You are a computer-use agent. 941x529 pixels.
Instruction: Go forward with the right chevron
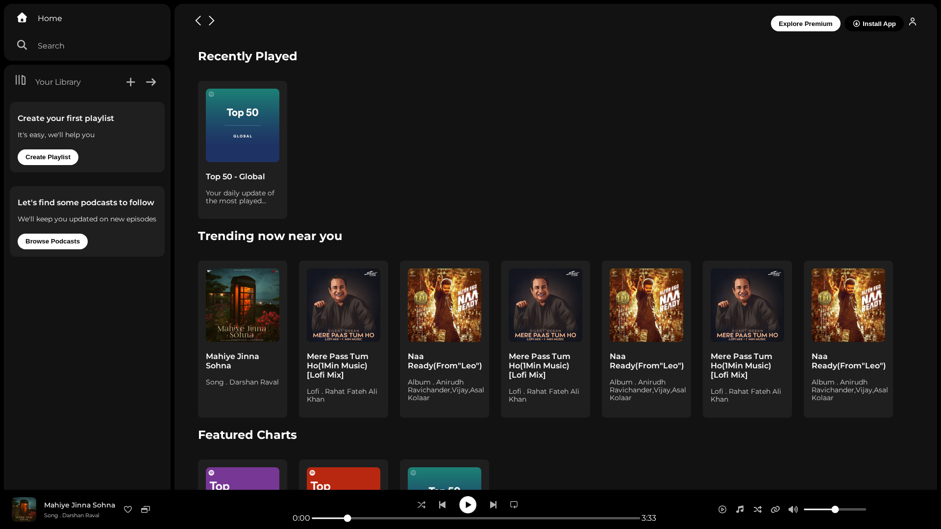tap(212, 21)
